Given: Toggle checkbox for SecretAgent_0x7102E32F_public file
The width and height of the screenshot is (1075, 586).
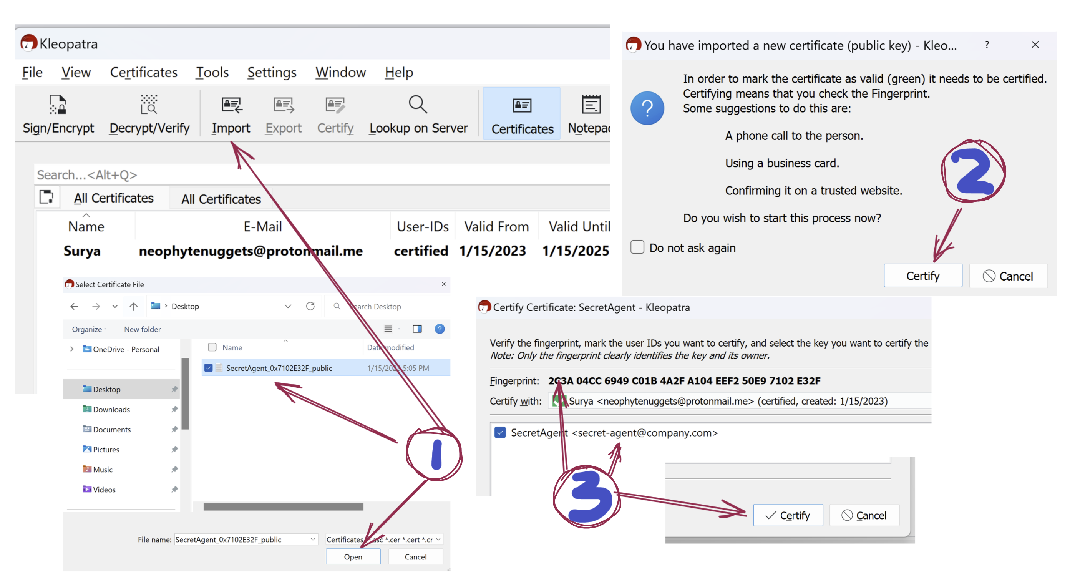Looking at the screenshot, I should [209, 368].
